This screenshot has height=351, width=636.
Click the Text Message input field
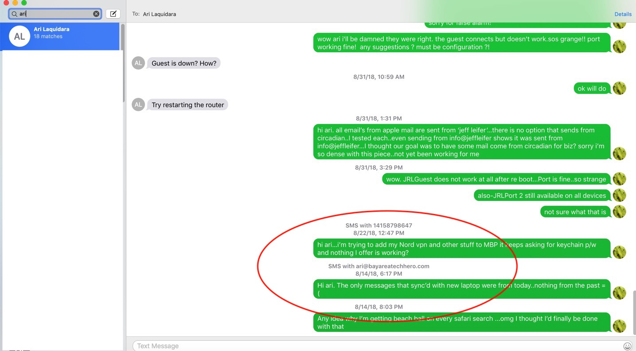pos(377,346)
